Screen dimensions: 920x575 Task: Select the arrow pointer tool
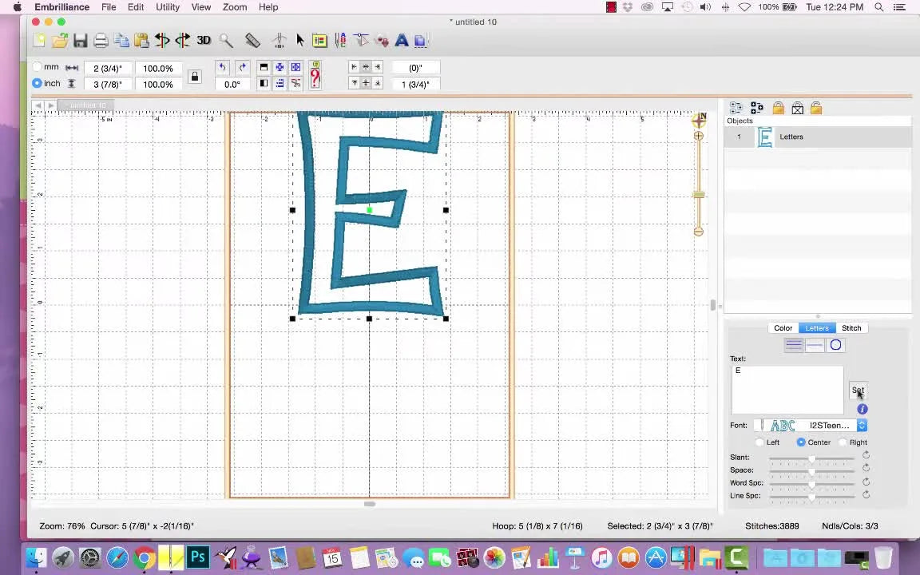click(x=299, y=40)
